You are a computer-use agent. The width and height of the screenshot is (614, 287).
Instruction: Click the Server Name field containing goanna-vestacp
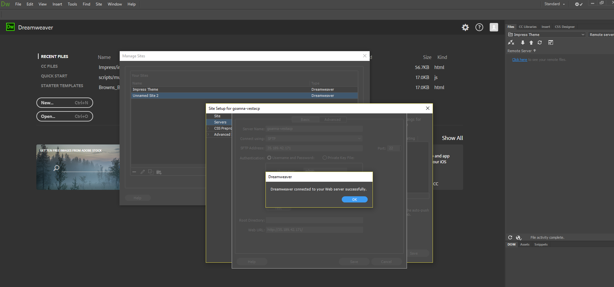(x=314, y=129)
